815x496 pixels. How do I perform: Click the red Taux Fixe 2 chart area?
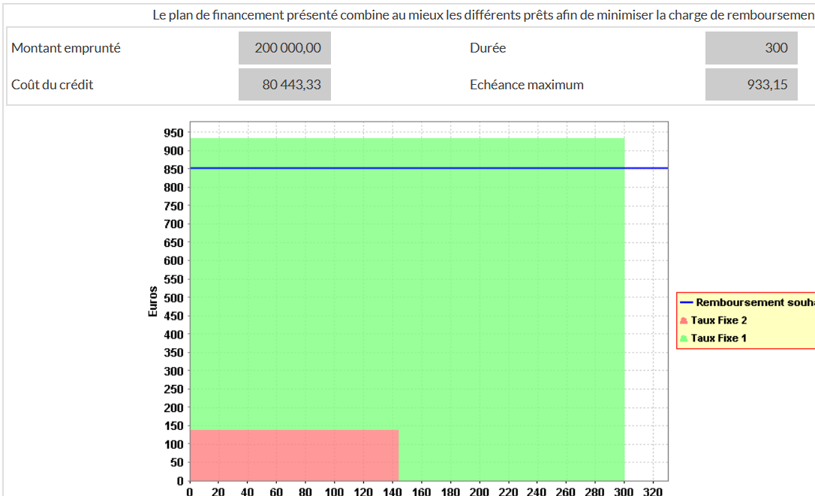coord(293,455)
